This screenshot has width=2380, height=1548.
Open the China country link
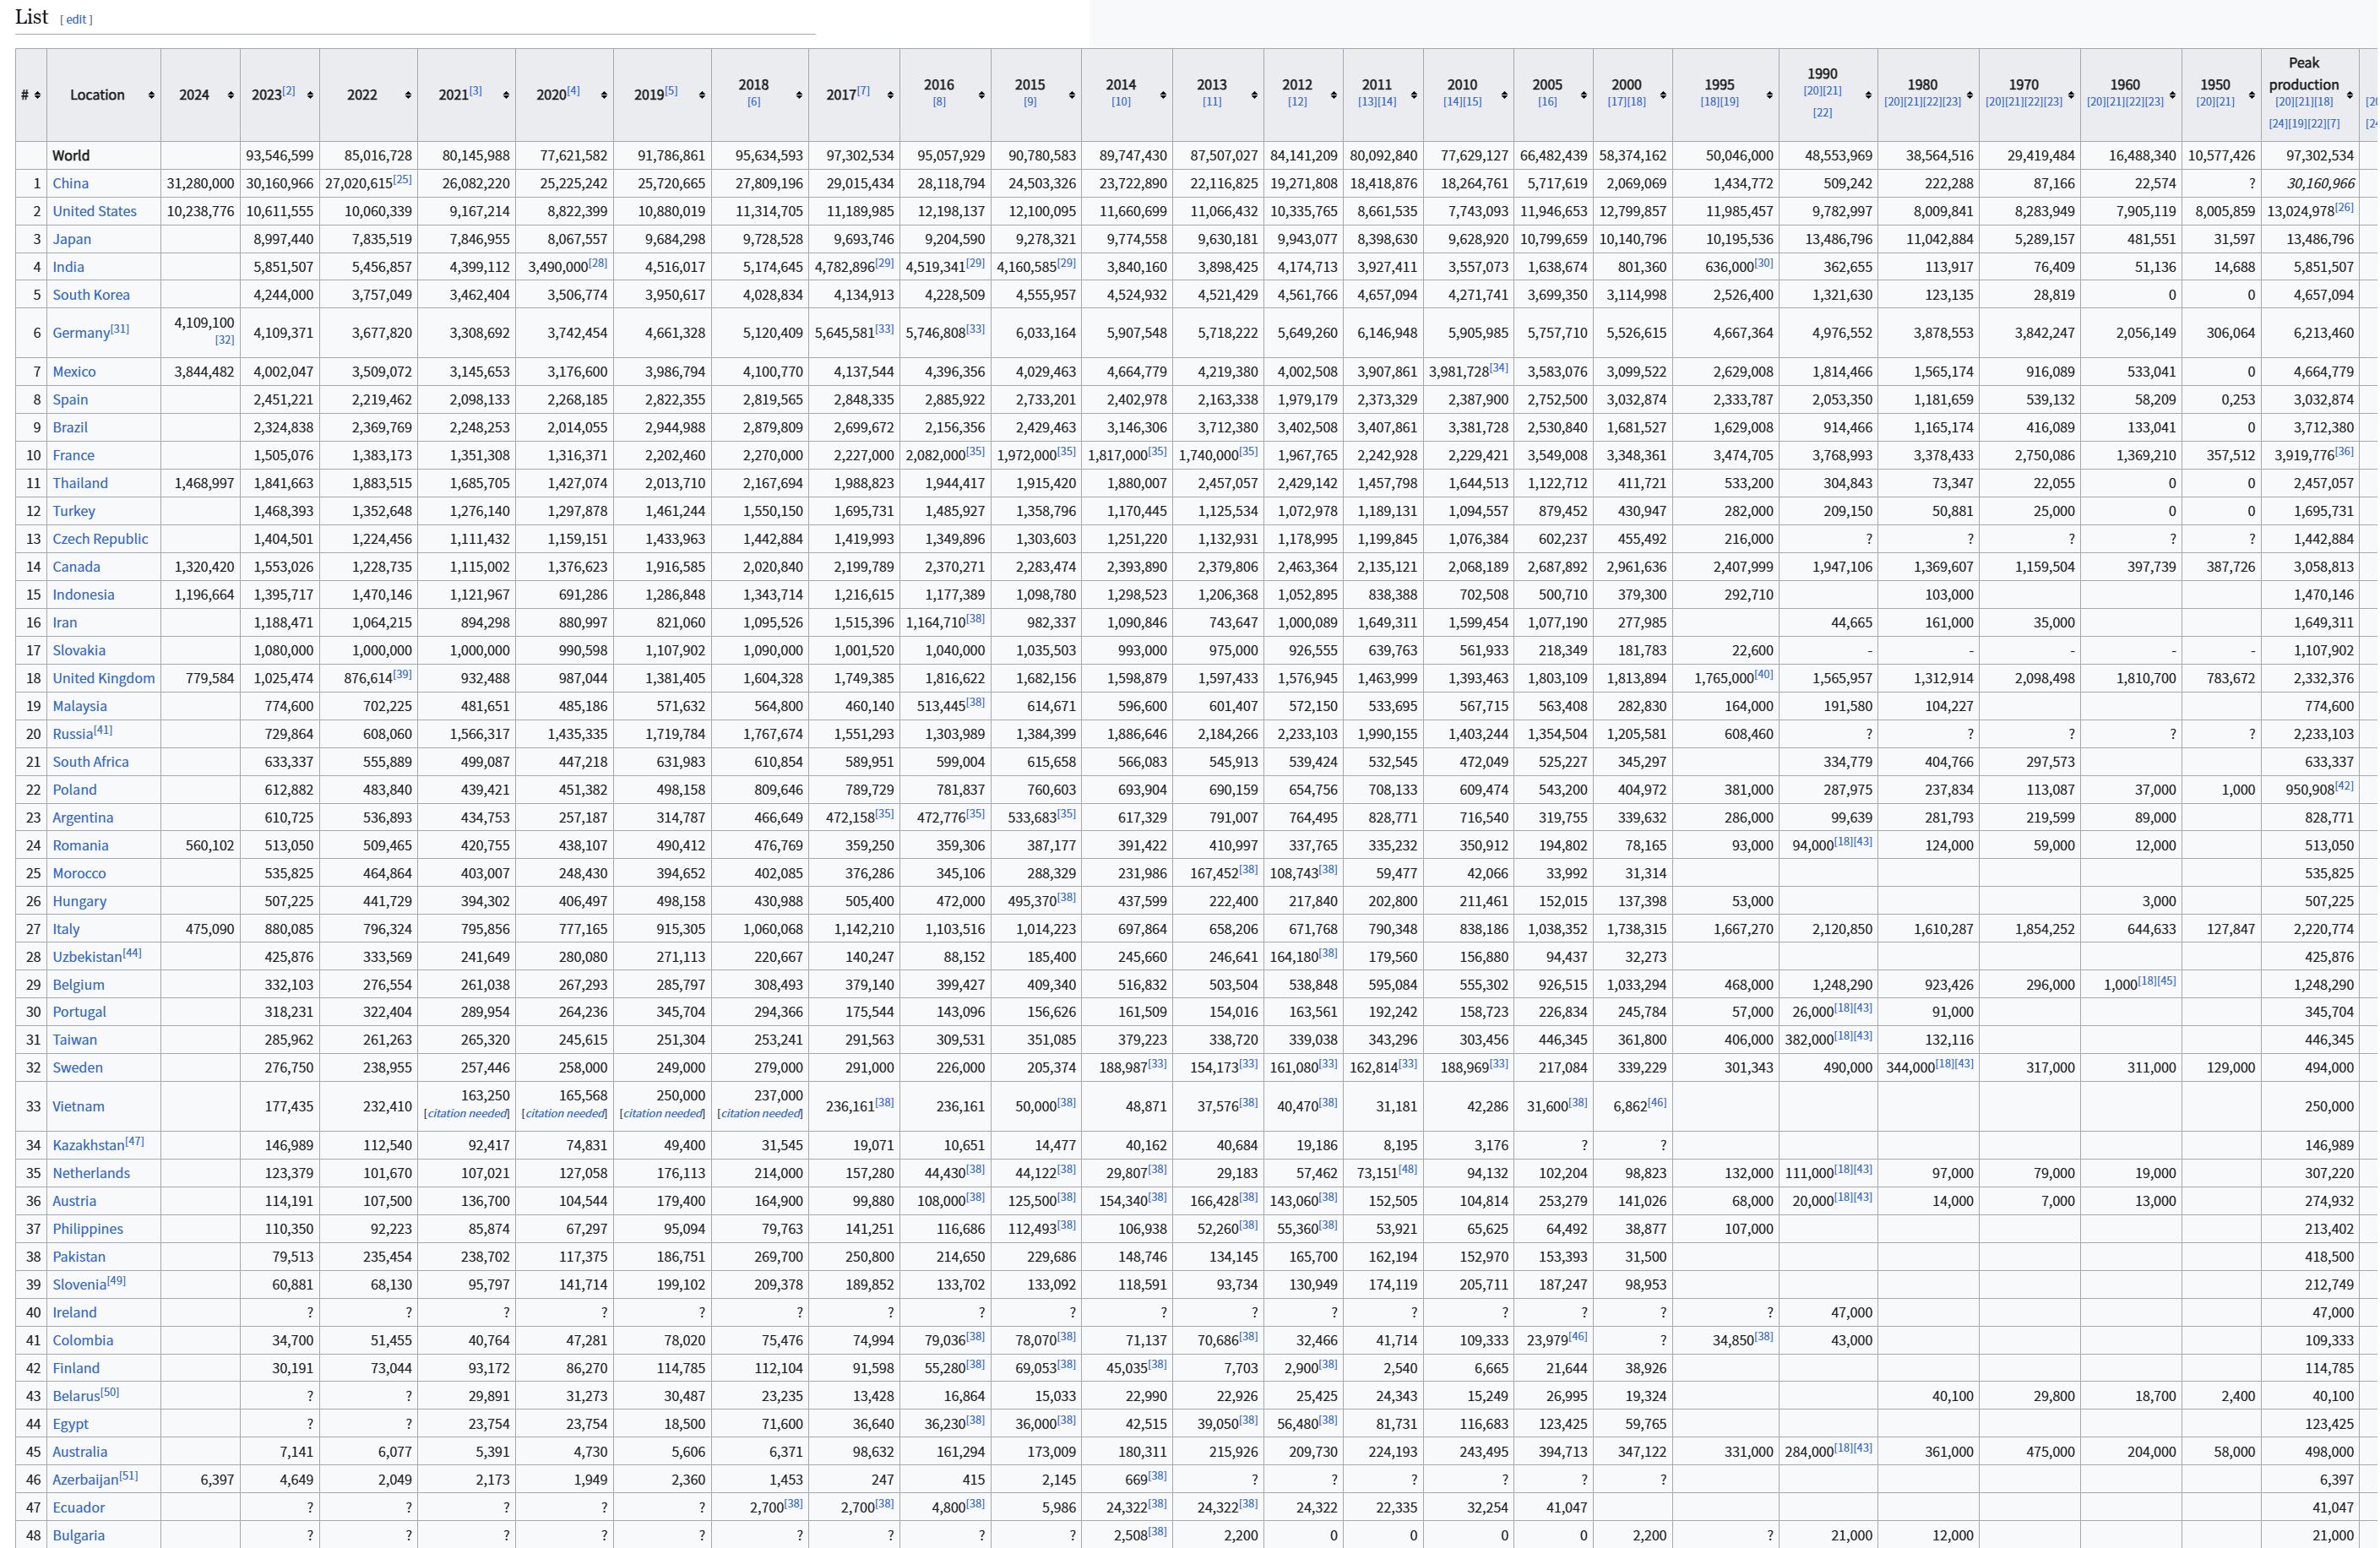click(x=70, y=183)
